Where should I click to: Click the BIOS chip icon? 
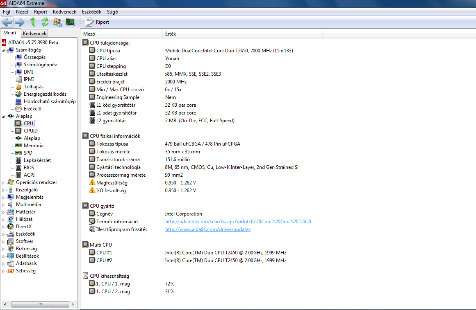coord(18,168)
